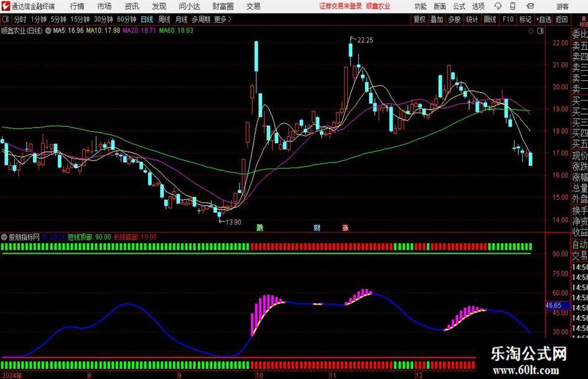Open the 选项 menu
Image resolution: width=588 pixels, height=379 pixels.
(x=478, y=6)
